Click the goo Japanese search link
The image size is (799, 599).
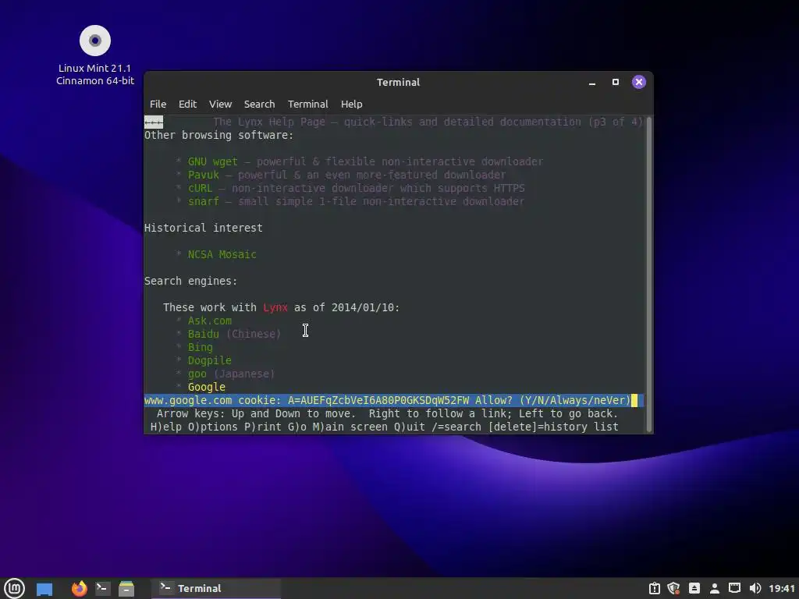197,374
